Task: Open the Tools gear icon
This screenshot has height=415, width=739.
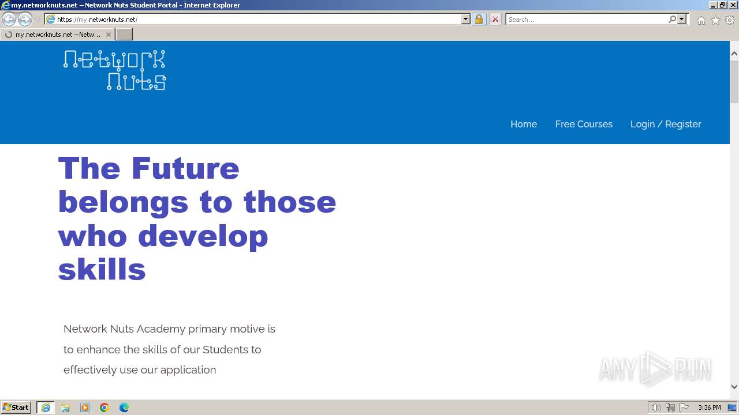Action: [x=730, y=20]
